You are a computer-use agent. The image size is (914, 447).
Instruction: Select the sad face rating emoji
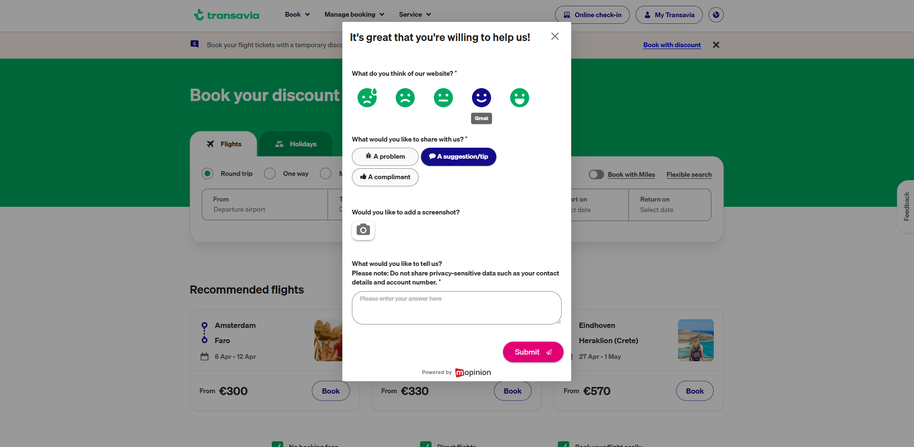[x=405, y=97]
